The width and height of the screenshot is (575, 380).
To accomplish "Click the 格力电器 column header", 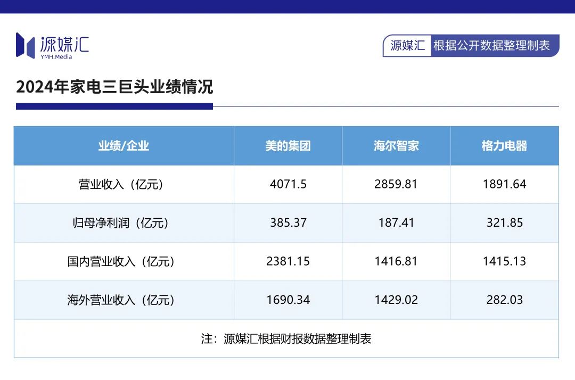I will (x=505, y=145).
